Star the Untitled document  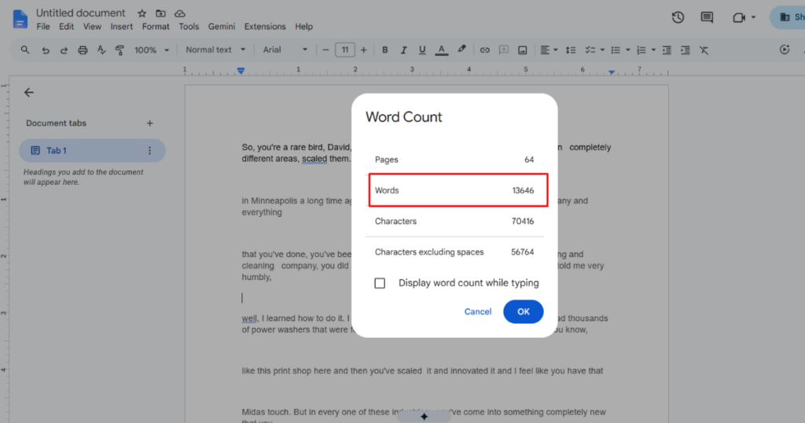click(x=142, y=13)
